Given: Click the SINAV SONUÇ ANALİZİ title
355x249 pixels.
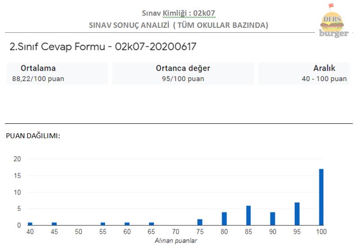Looking at the screenshot, I should click(x=178, y=25).
